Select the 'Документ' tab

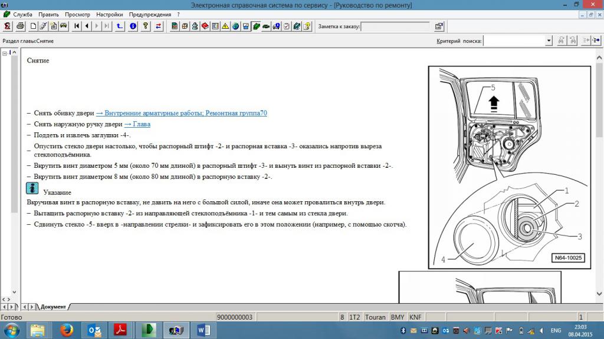click(53, 307)
